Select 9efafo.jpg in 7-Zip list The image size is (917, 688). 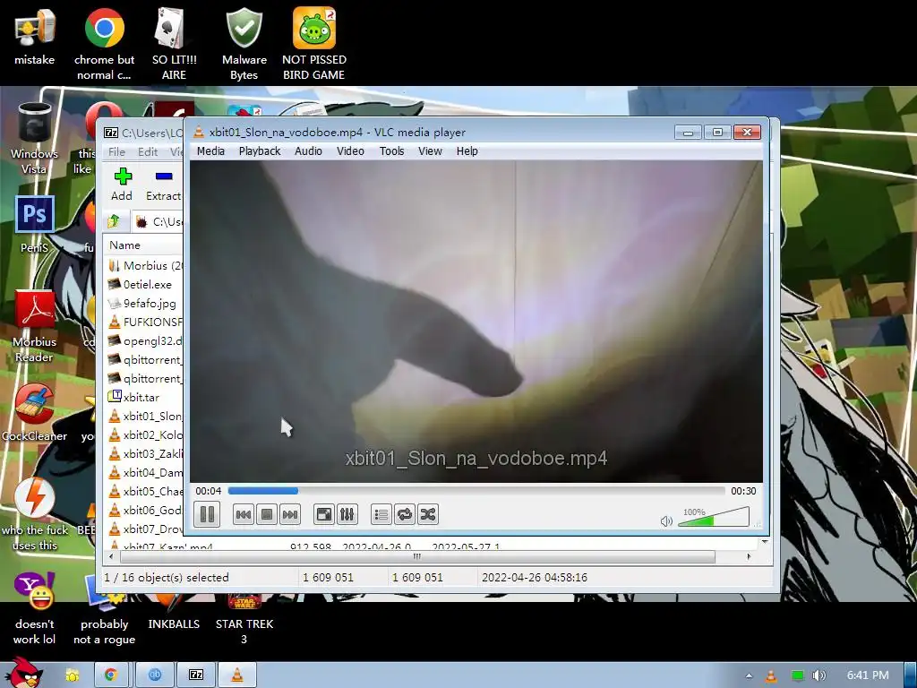[x=142, y=303]
